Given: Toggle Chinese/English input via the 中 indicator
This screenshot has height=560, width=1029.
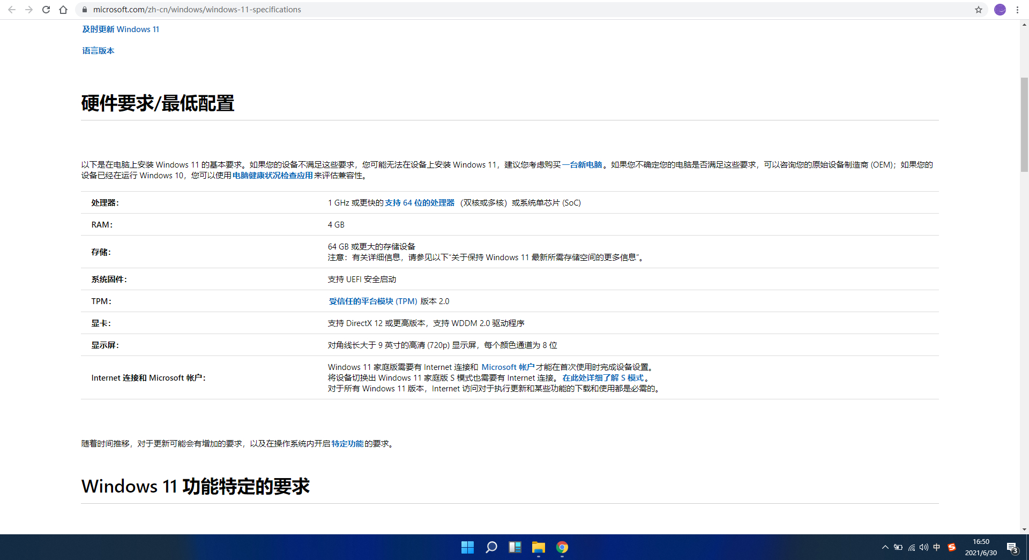Looking at the screenshot, I should pyautogui.click(x=936, y=547).
